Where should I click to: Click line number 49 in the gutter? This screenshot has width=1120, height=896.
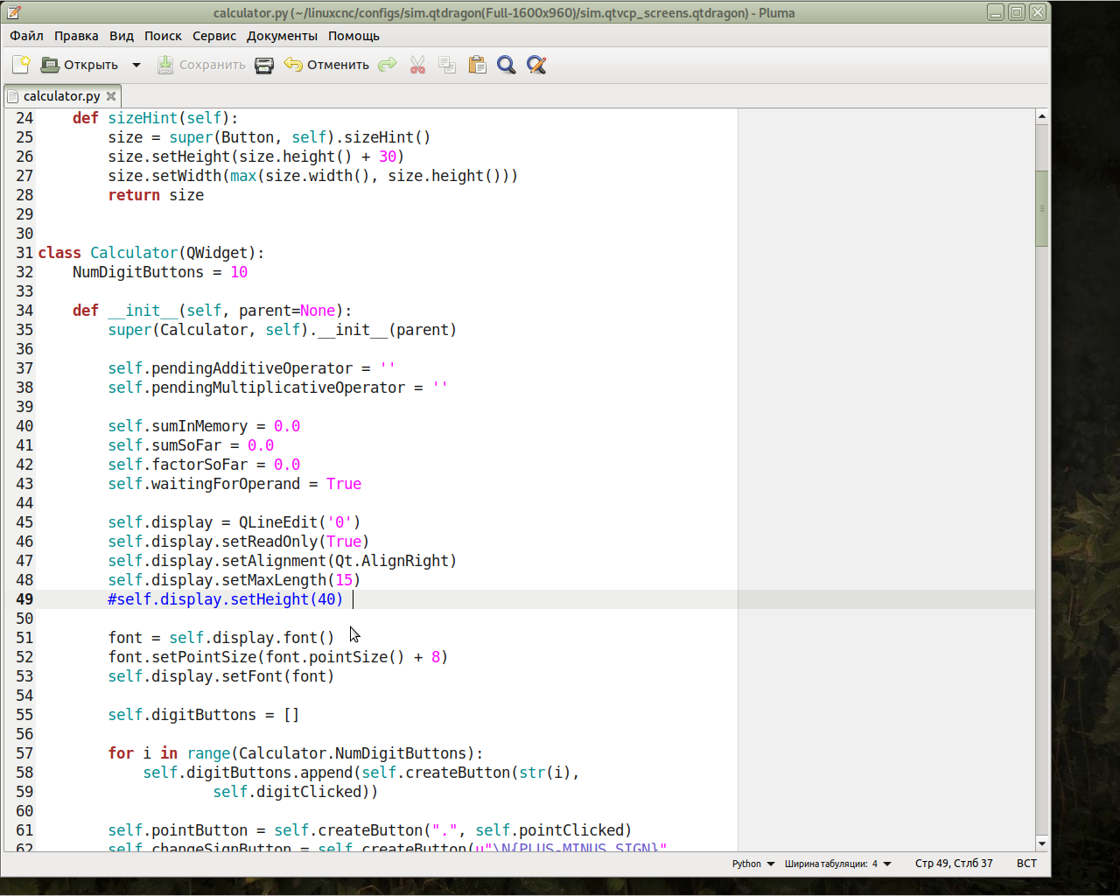point(24,599)
